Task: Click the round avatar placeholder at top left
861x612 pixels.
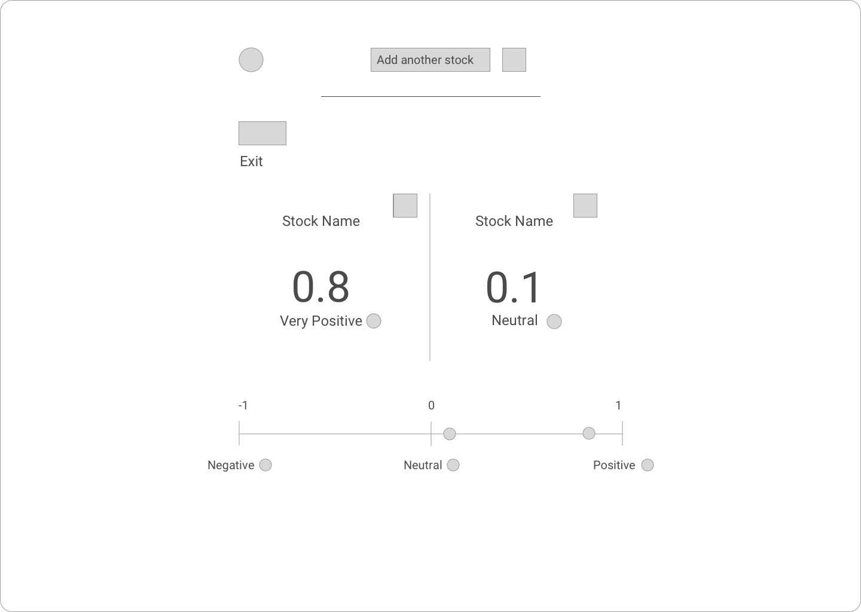Action: pyautogui.click(x=251, y=60)
